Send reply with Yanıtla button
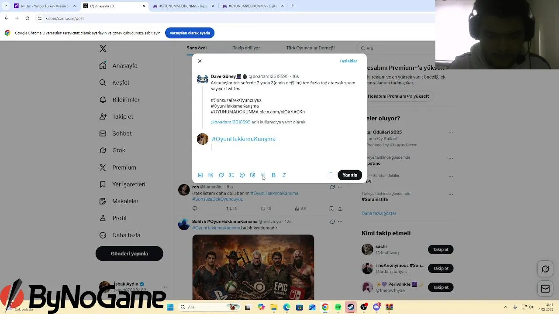 coord(350,175)
